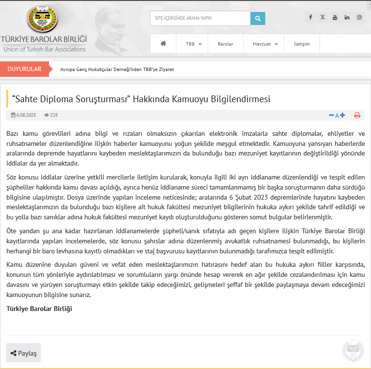Image resolution: width=371 pixels, height=369 pixels.
Task: Click the 'Türkiye Barolar Birliği' signature text
Action: [x=39, y=309]
